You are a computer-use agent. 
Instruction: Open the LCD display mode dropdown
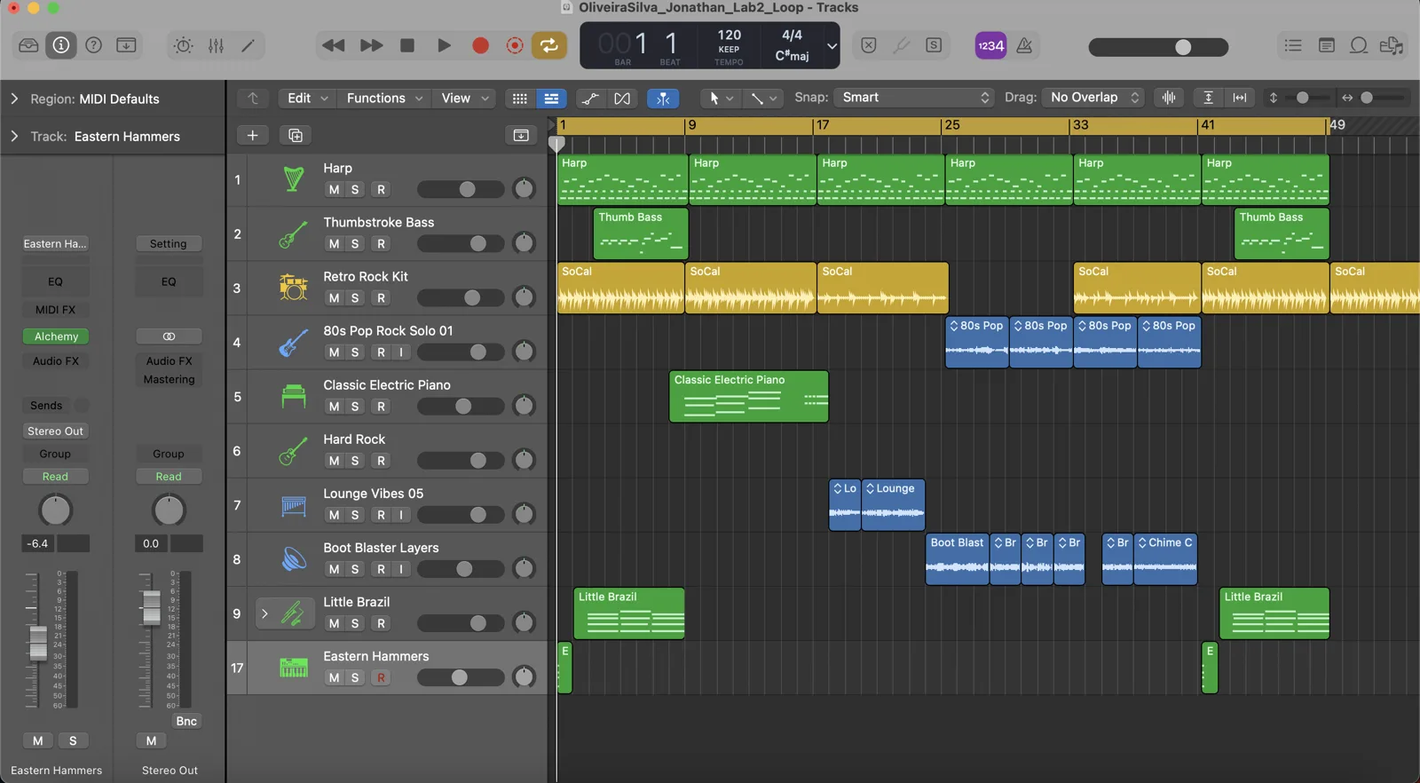click(832, 45)
